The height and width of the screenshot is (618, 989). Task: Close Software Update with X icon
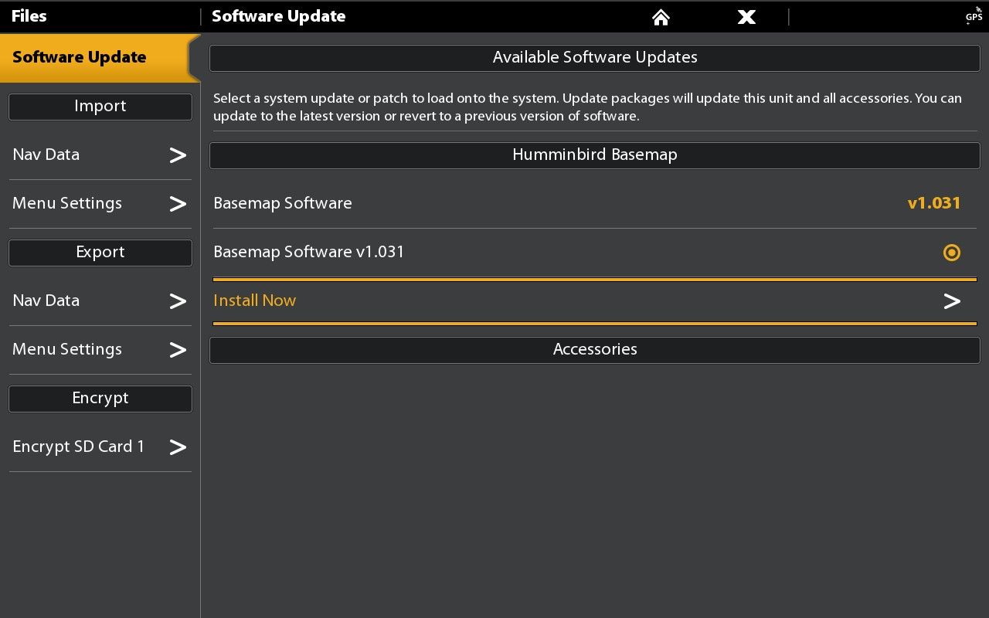click(746, 17)
